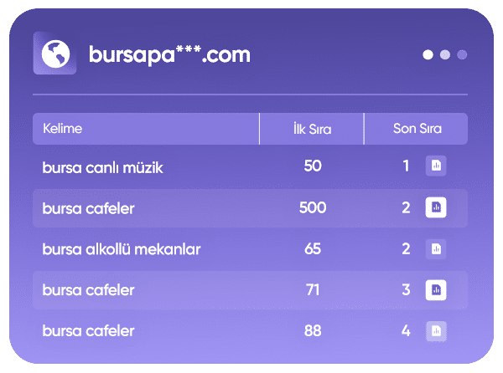Open chart icon in 500 cafeler row
Image resolution: width=503 pixels, height=373 pixels.
click(x=435, y=207)
